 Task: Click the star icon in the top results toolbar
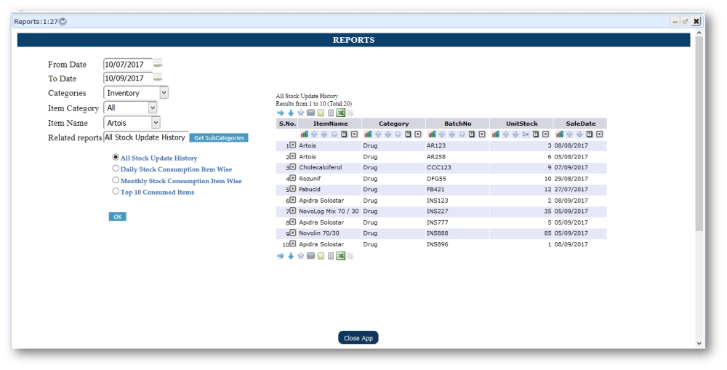point(300,113)
